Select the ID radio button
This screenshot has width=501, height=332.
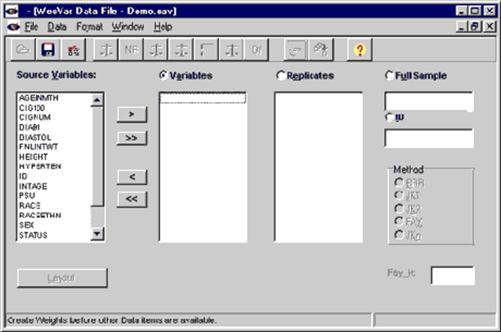tap(389, 117)
